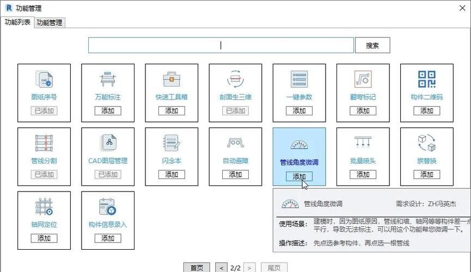Switch to the 功能管理 tab
Screen dimensions: 471x272
[x=50, y=22]
